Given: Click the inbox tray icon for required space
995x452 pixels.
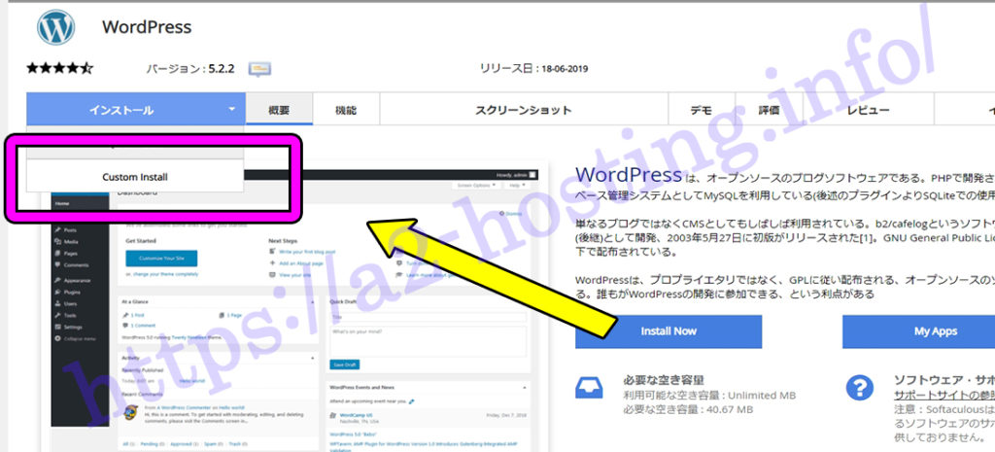Looking at the screenshot, I should 589,387.
